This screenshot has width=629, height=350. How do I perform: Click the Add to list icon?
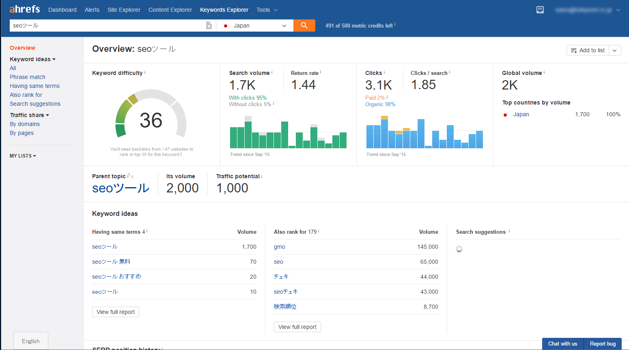[574, 50]
